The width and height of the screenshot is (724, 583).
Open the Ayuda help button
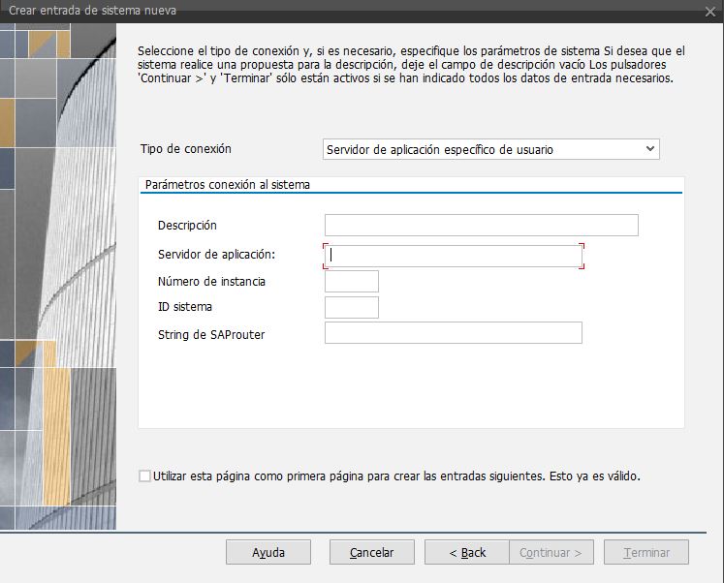(x=268, y=552)
